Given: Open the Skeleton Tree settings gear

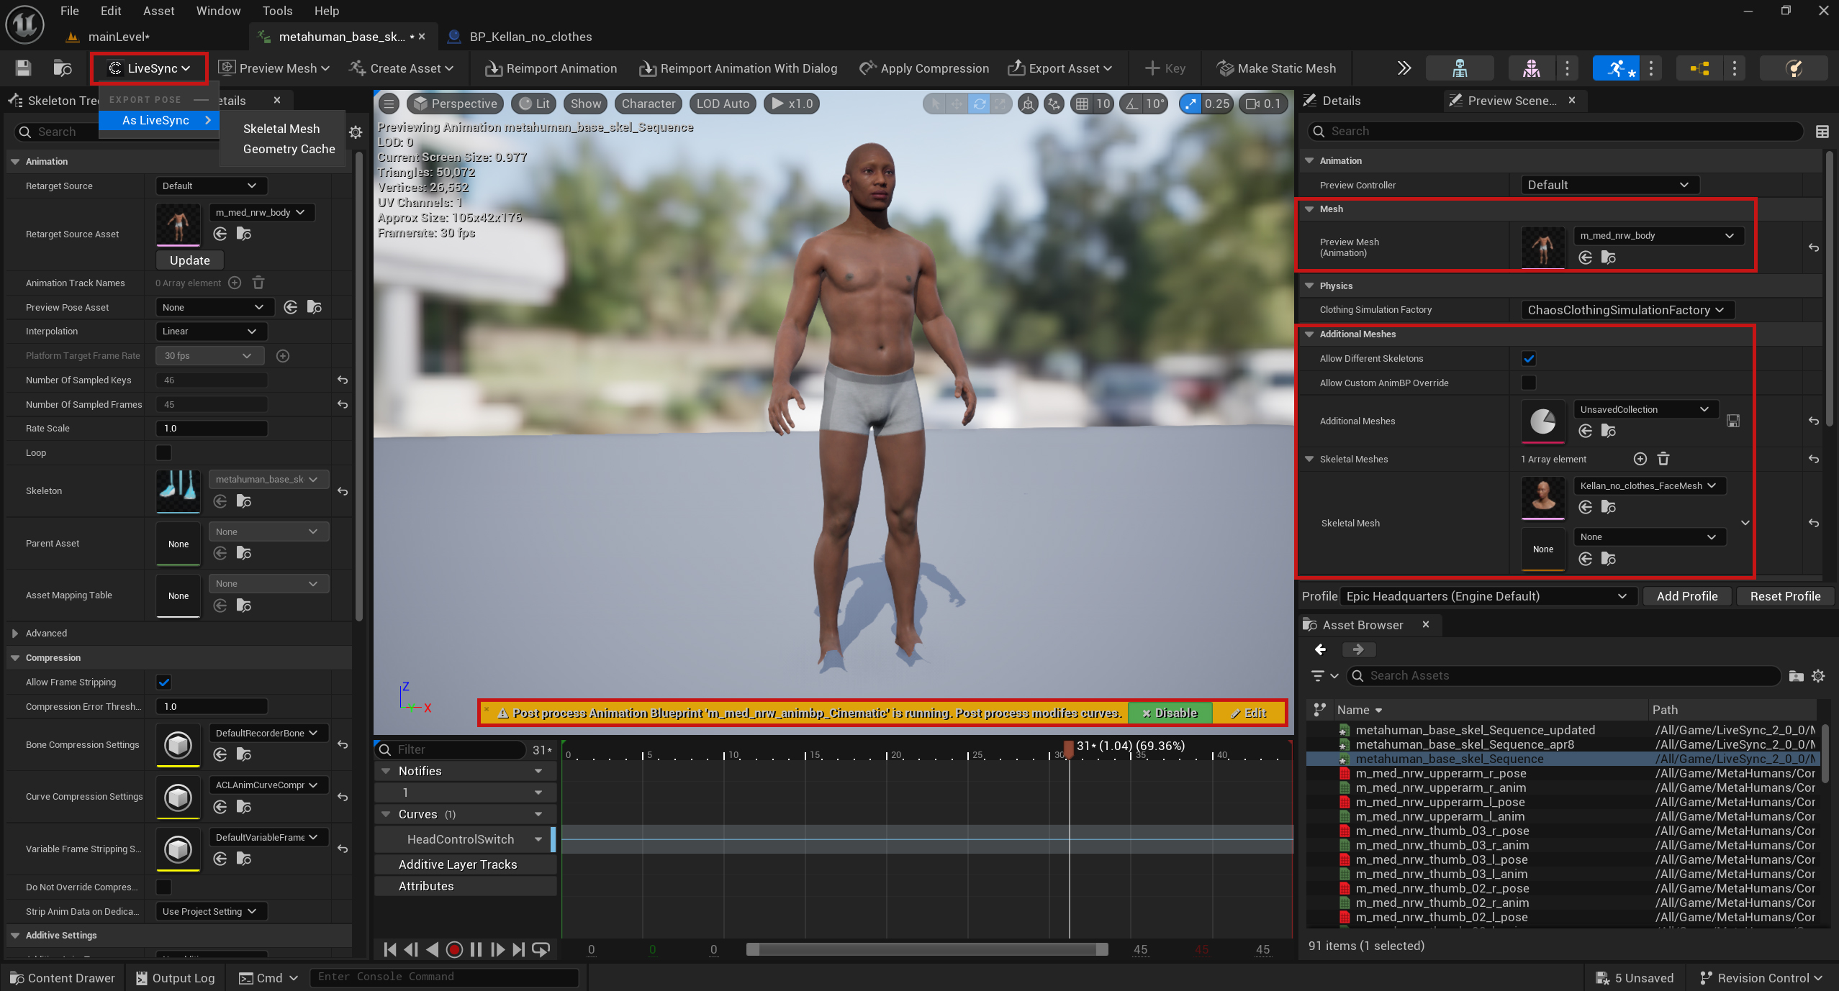Looking at the screenshot, I should 356,132.
